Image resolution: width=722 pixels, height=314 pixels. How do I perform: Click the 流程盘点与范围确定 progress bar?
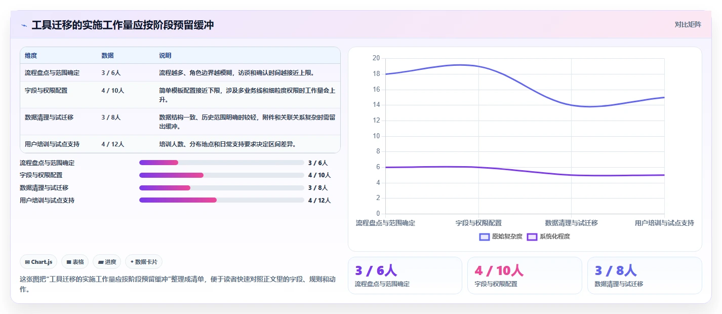coord(222,163)
